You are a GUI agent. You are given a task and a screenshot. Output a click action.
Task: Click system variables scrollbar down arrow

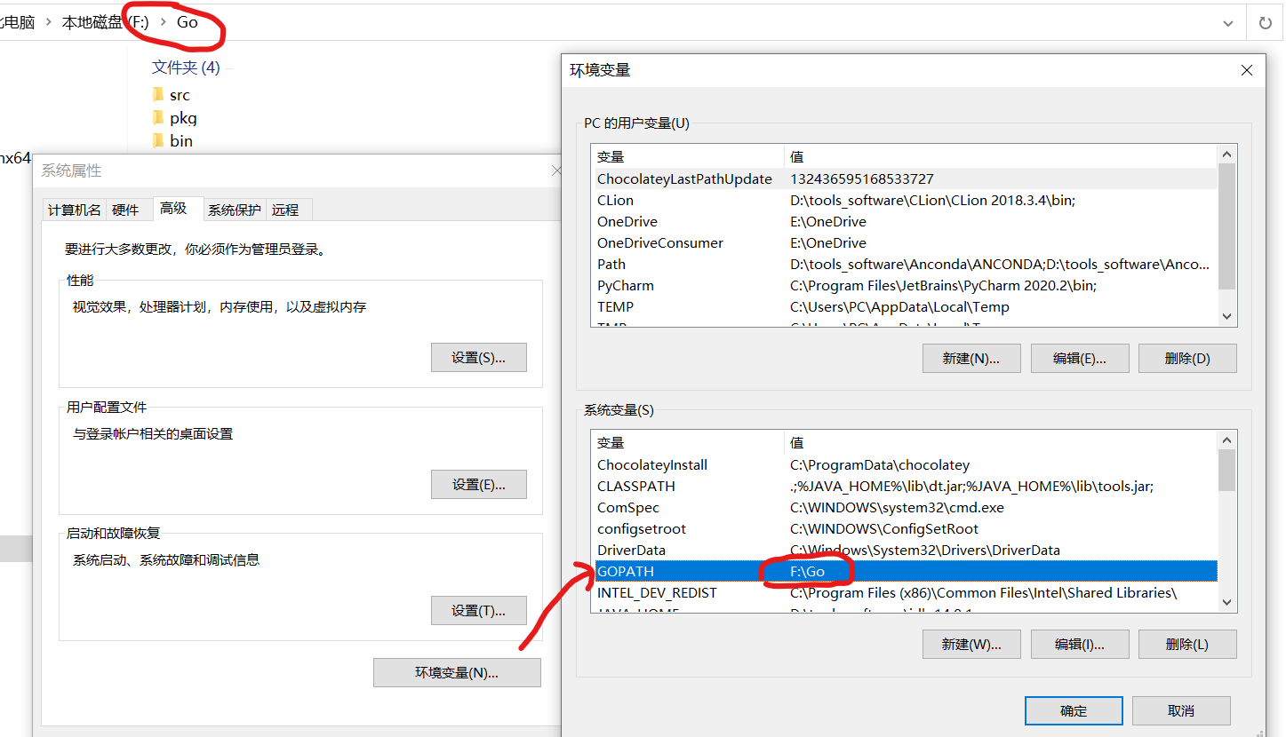click(x=1226, y=602)
